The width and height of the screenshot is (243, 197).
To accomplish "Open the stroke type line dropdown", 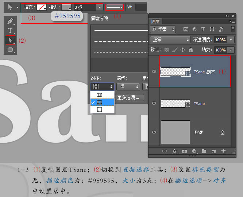I will 115,7.
